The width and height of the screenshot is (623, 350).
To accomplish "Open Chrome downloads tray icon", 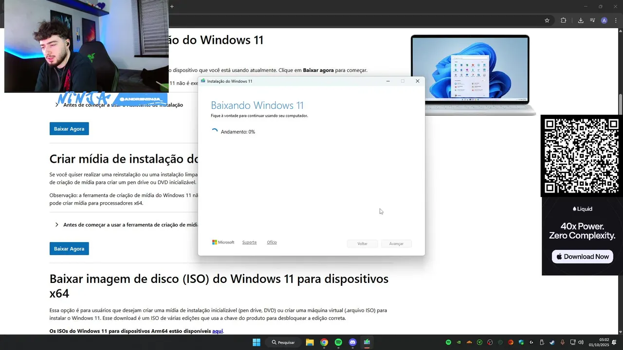I will pos(581,20).
